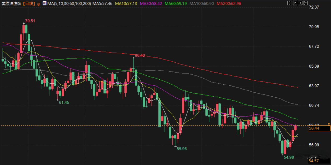Image resolution: width=331 pixels, height=165 pixels.
Task: Select the magenta MA30:58.42 legend label
Action: (x=151, y=4)
